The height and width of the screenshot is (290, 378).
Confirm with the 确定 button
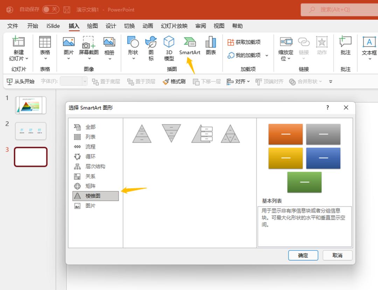303,255
